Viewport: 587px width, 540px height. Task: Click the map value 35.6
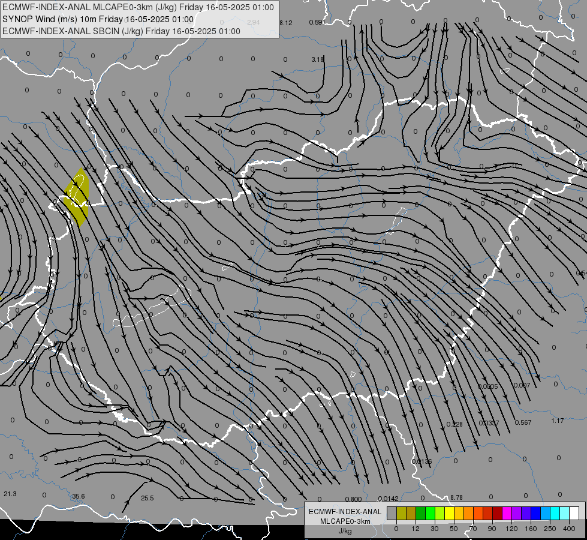(78, 496)
